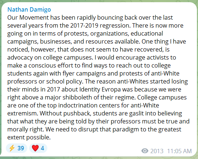Click the red heart reaction emoji
The width and height of the screenshot is (198, 159).
pos(35,148)
